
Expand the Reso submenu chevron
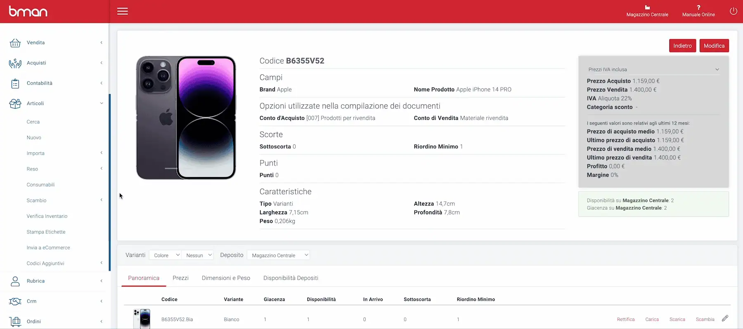coord(102,168)
